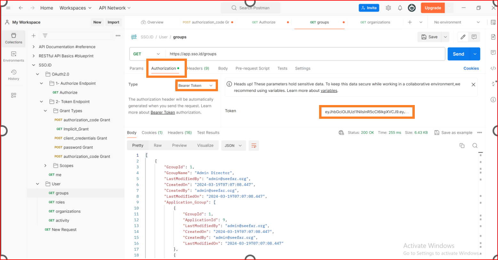Create a new collection with plus icon
Image resolution: width=498 pixels, height=260 pixels.
pyautogui.click(x=33, y=36)
